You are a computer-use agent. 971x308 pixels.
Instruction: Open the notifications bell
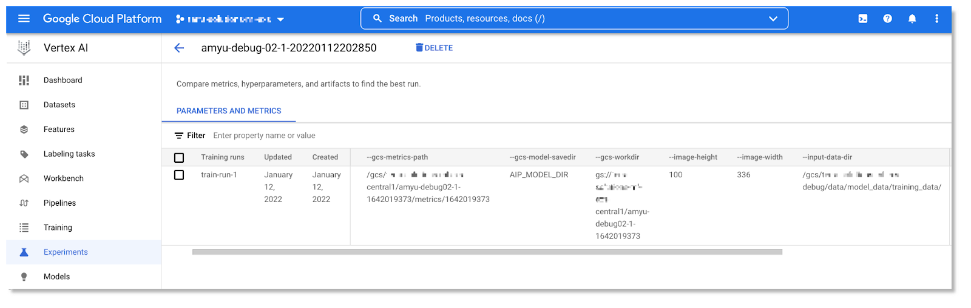tap(912, 19)
